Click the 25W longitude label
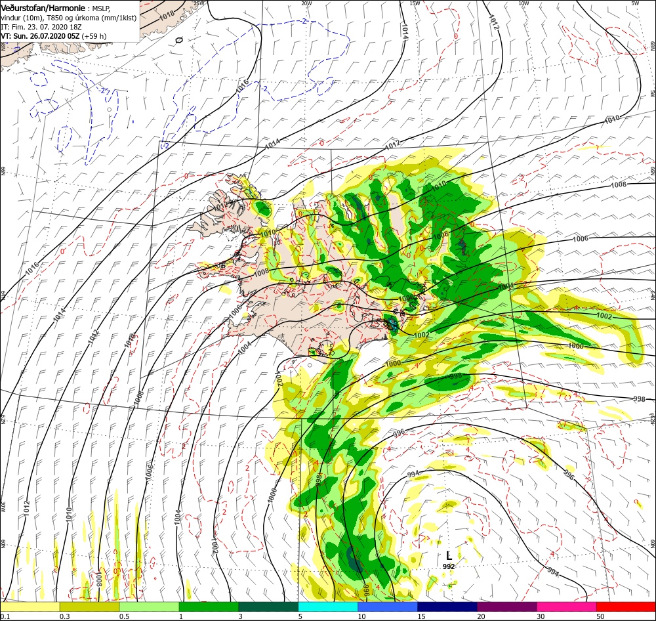The width and height of the screenshot is (656, 621). point(199,3)
